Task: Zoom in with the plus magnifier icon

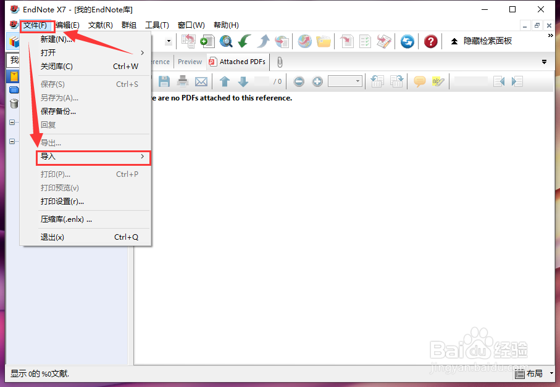Action: 317,81
